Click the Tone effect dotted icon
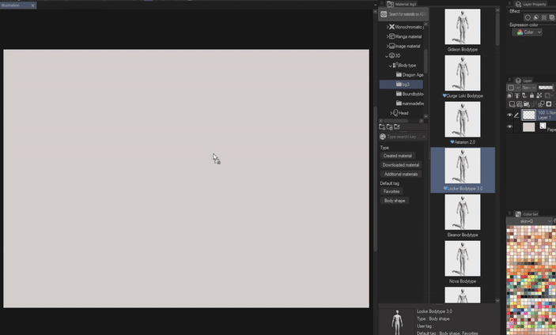Screen dimensions: 556x335 point(544,17)
